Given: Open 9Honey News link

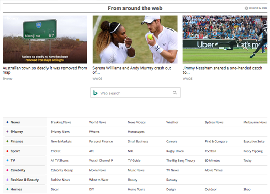Looking at the screenshot, I should (x=60, y=132).
